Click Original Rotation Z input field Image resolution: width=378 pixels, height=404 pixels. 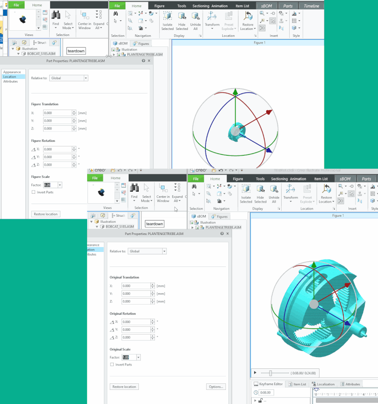pos(136,337)
